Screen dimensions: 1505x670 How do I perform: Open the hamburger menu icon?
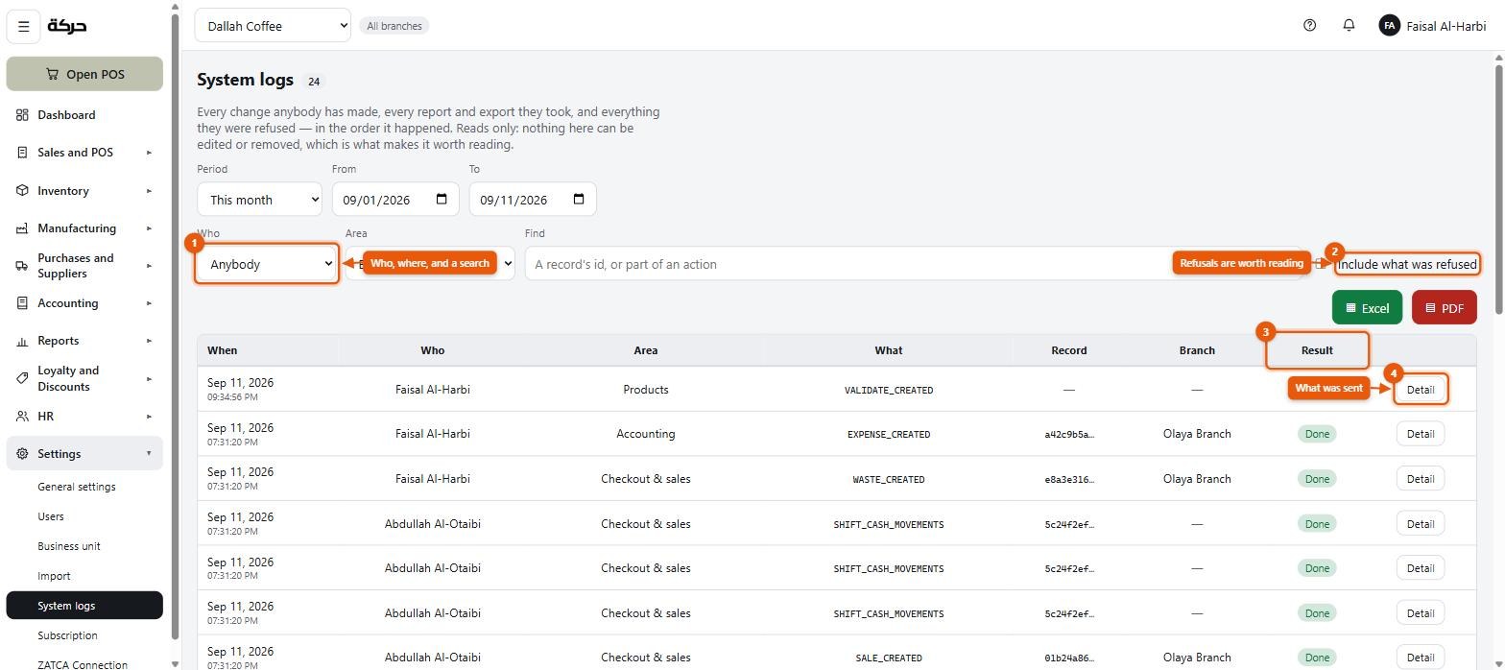(x=24, y=26)
